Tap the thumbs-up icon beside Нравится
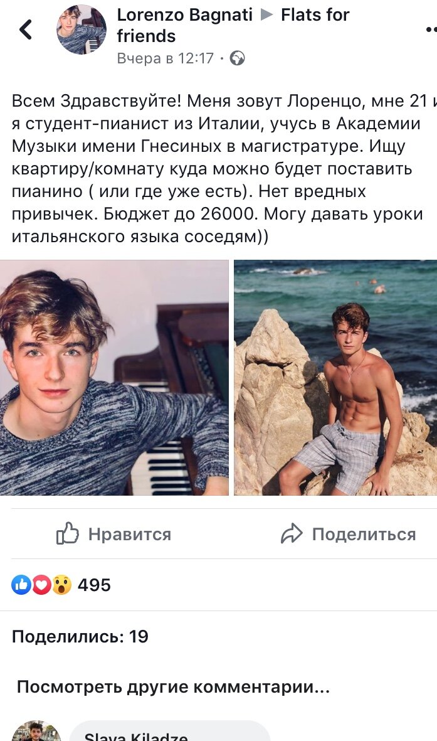The height and width of the screenshot is (741, 437). [x=68, y=533]
